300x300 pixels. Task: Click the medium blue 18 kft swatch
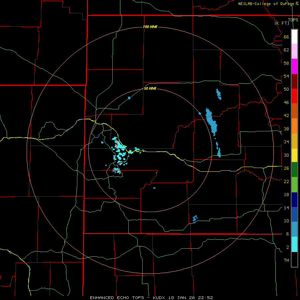coord(294,214)
